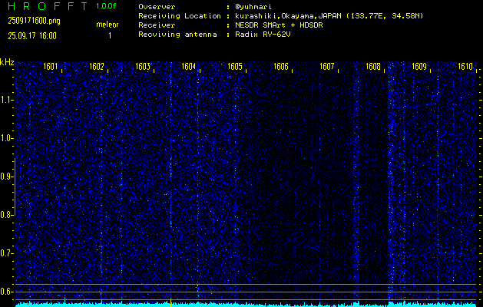Click the Recviving antenna label
The height and width of the screenshot is (307, 483).
point(177,35)
